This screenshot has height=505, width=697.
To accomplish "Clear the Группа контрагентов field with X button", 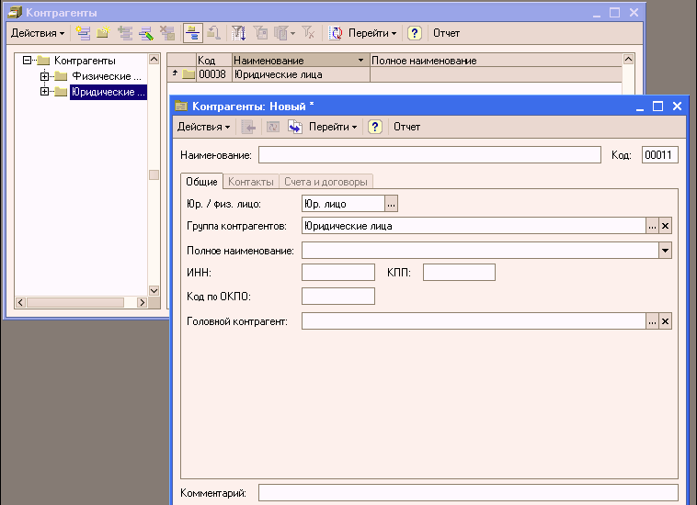I will tap(666, 225).
